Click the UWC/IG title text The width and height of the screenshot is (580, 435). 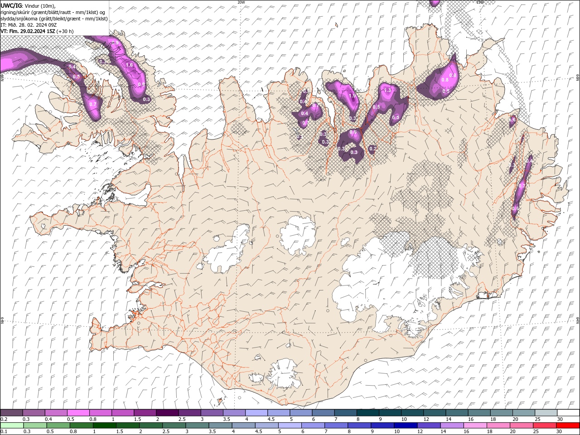click(11, 5)
